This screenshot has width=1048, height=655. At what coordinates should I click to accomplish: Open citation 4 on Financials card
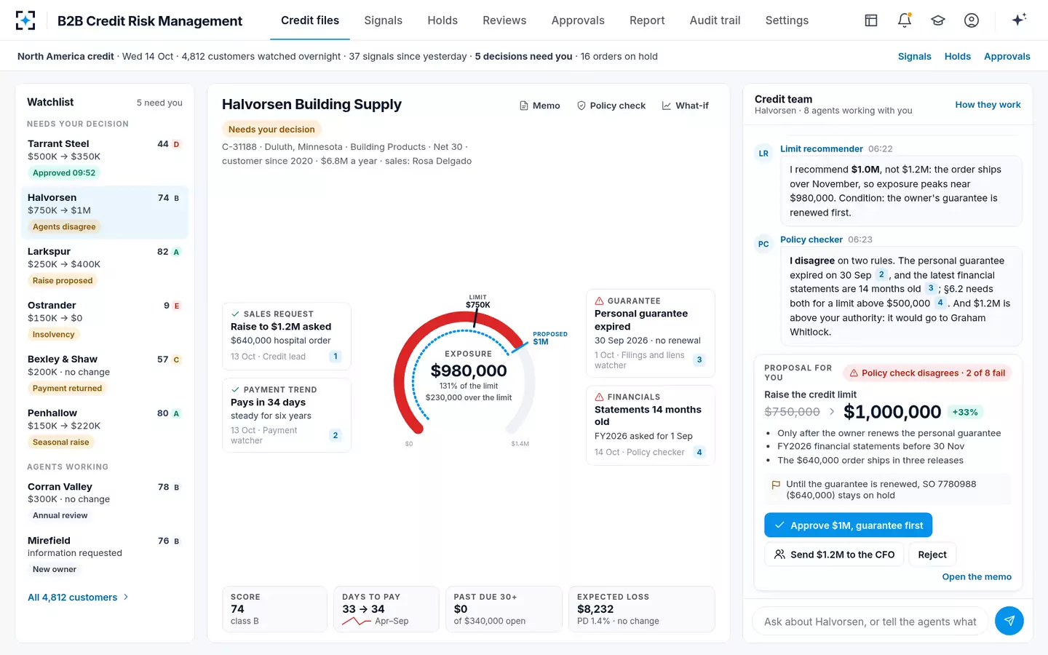[699, 452]
